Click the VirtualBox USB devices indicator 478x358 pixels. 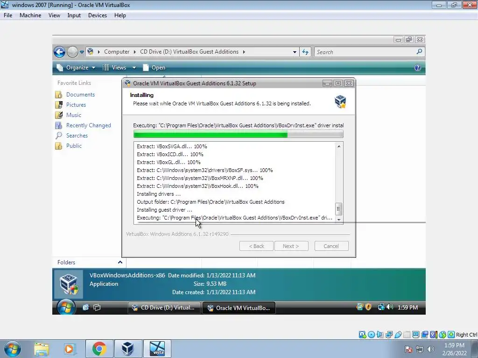398,335
